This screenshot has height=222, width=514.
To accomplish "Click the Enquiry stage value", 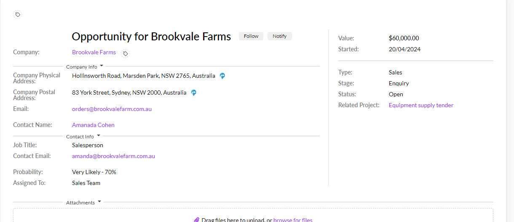I will [x=399, y=83].
